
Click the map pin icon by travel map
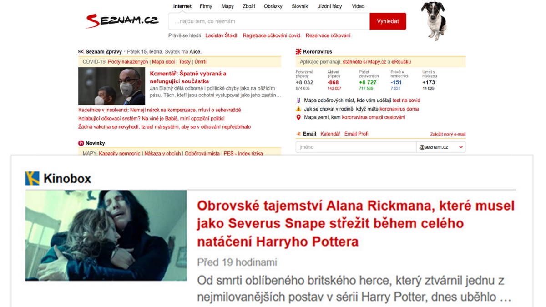pyautogui.click(x=298, y=117)
